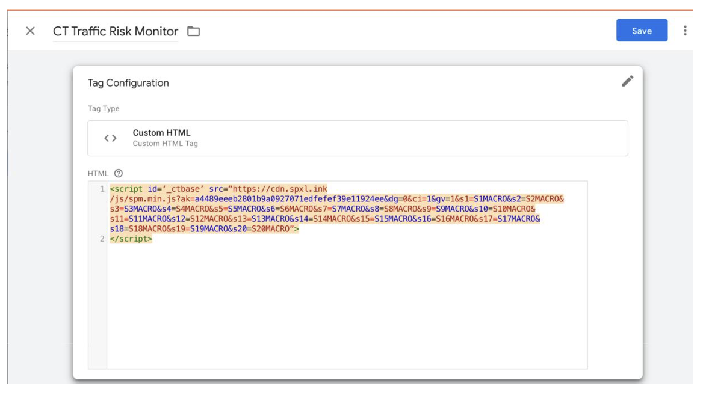Click the /js/spm.min.js URL line
Screen dimensions: 703x398
coord(336,199)
